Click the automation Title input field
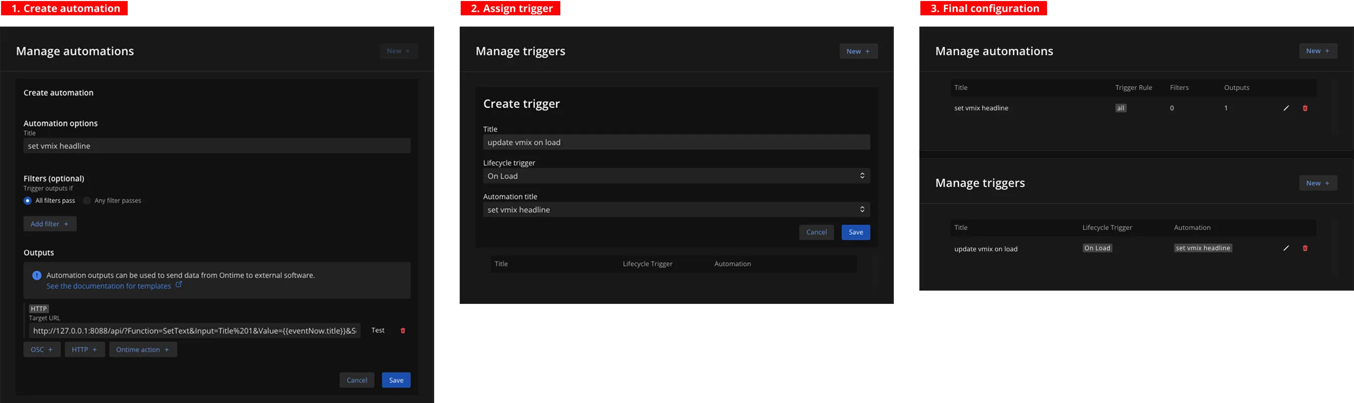1354x403 pixels. [x=217, y=146]
